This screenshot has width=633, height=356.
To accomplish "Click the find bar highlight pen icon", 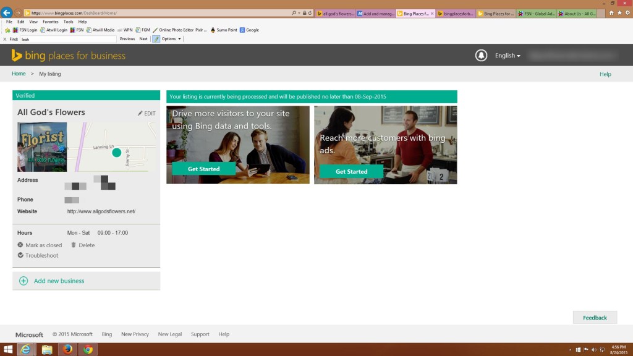I will [156, 39].
